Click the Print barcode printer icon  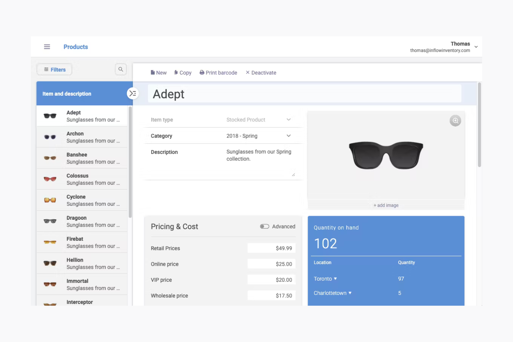[202, 72]
